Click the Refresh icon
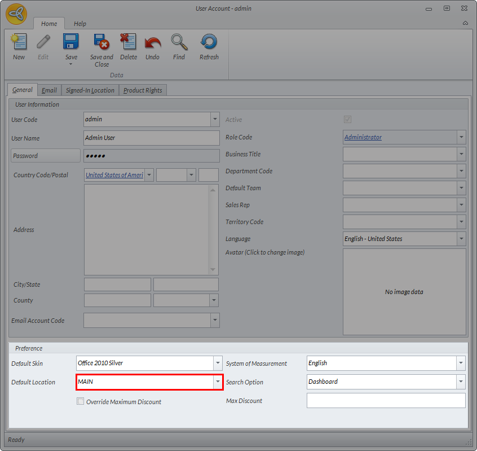The width and height of the screenshot is (477, 451). click(209, 43)
